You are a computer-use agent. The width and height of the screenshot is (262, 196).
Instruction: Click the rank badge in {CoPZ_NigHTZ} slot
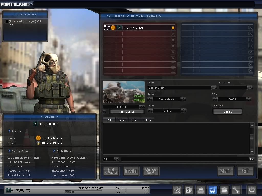click(119, 28)
